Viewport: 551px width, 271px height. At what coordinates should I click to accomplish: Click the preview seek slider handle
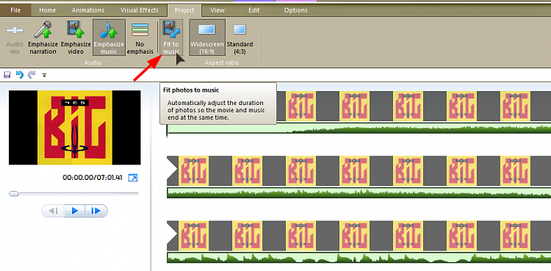(x=14, y=193)
